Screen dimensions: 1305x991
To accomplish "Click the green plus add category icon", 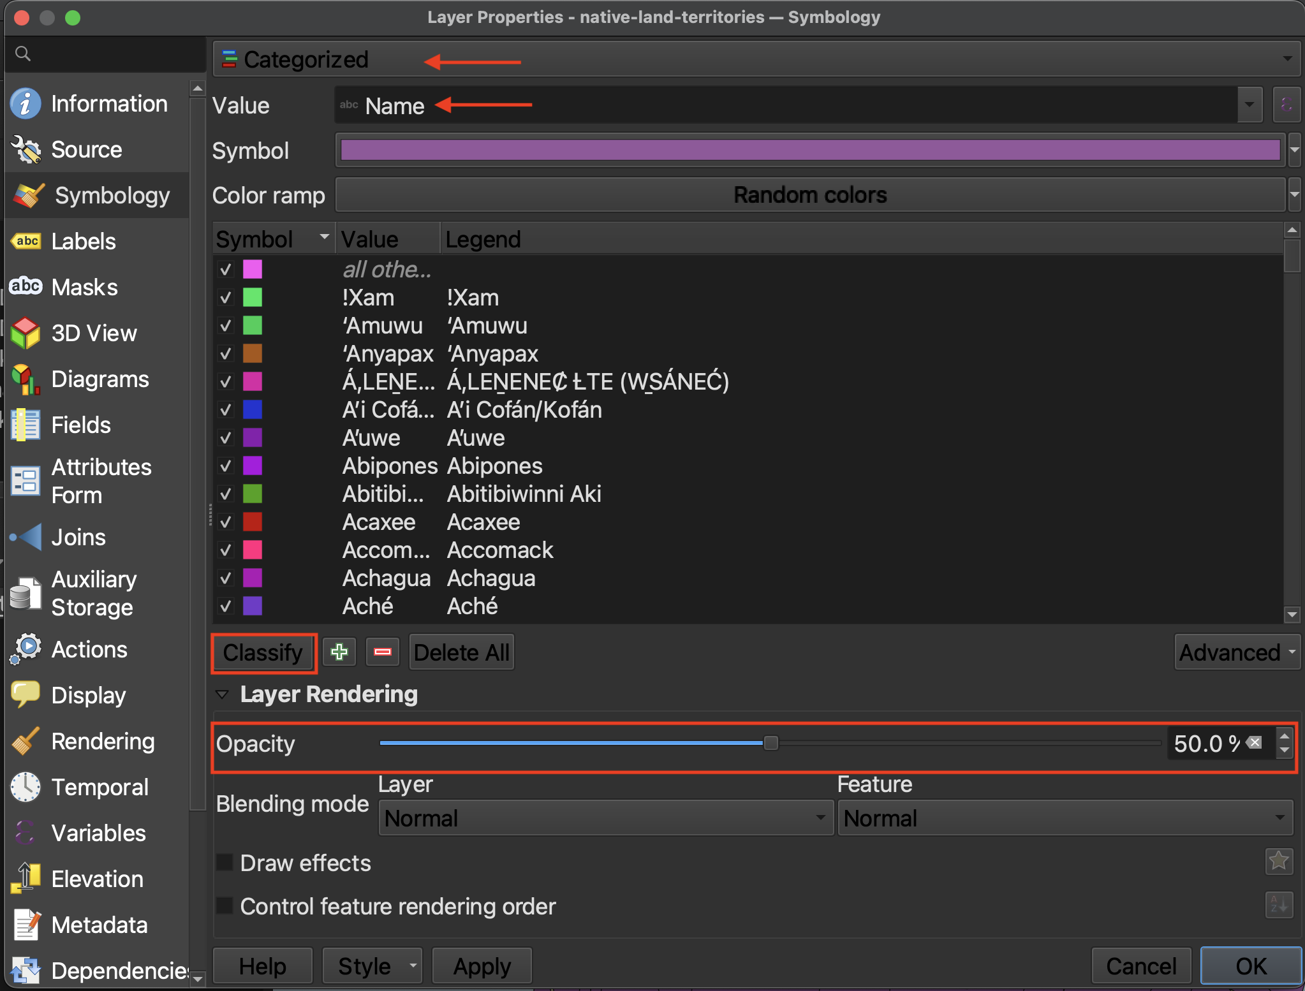I will (339, 652).
